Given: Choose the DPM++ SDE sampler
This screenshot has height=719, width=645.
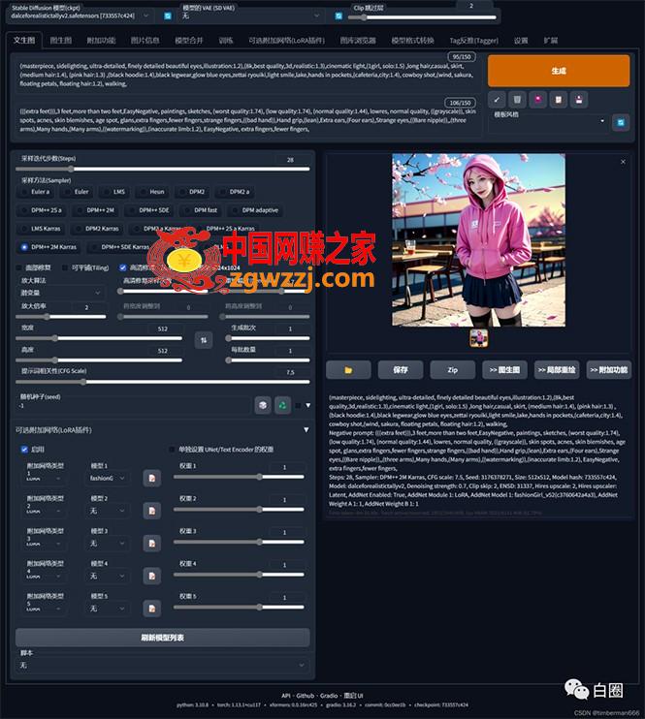Looking at the screenshot, I should [x=149, y=210].
